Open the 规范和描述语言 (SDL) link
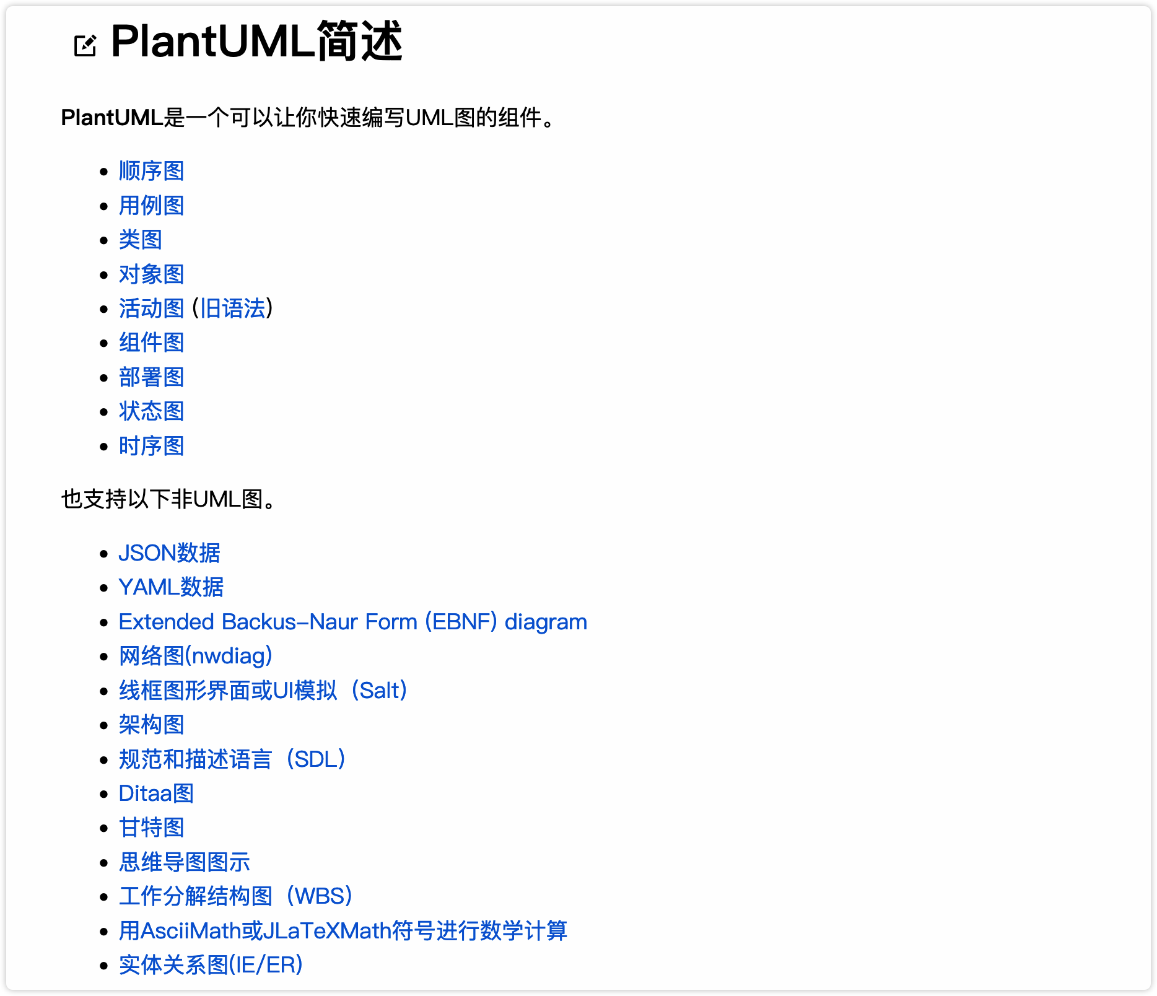This screenshot has height=996, width=1157. coord(233,759)
